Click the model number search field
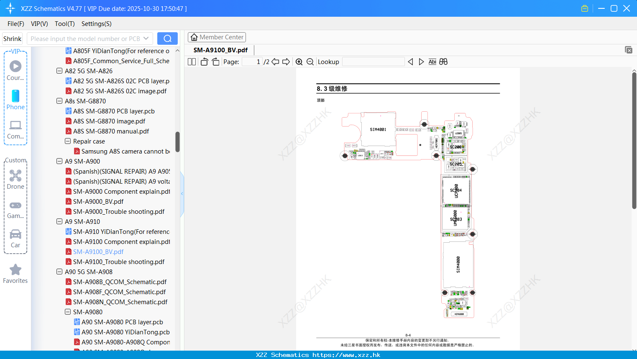Image resolution: width=637 pixels, height=359 pixels. (x=86, y=38)
